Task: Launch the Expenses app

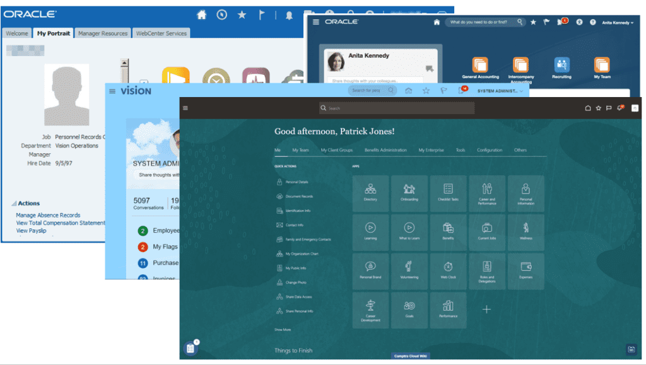Action: 526,271
